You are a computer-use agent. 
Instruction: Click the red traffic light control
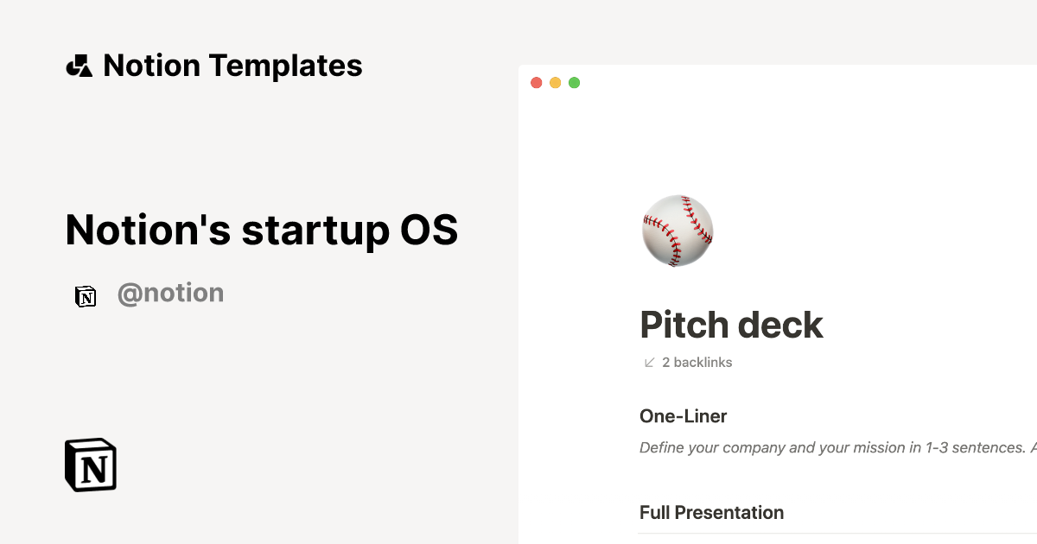click(536, 82)
